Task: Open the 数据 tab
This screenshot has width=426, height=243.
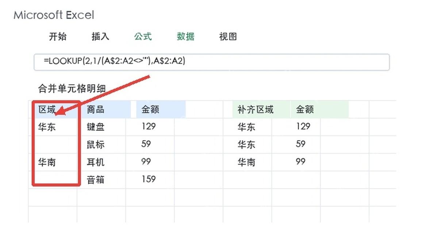Action: tap(185, 36)
